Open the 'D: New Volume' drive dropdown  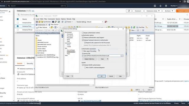click(43, 27)
